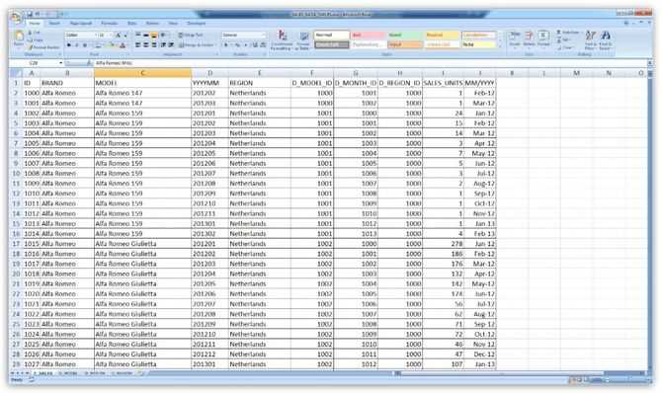Toggle Bold formatting
This screenshot has height=393, width=662.
pyautogui.click(x=69, y=44)
